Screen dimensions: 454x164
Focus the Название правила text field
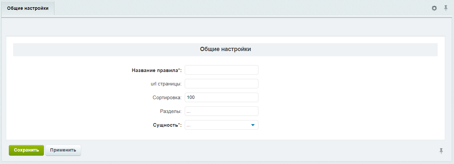[221, 70]
